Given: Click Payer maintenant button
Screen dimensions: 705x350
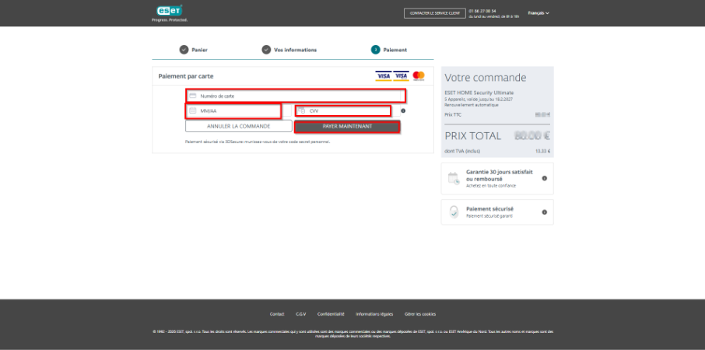Looking at the screenshot, I should coord(347,127).
